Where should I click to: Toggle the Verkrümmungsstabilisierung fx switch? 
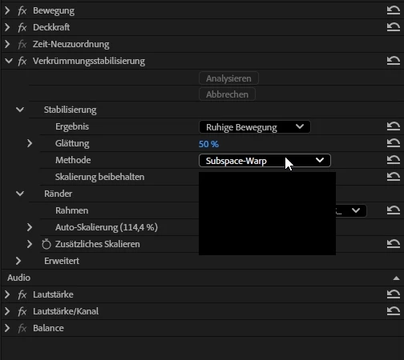22,62
